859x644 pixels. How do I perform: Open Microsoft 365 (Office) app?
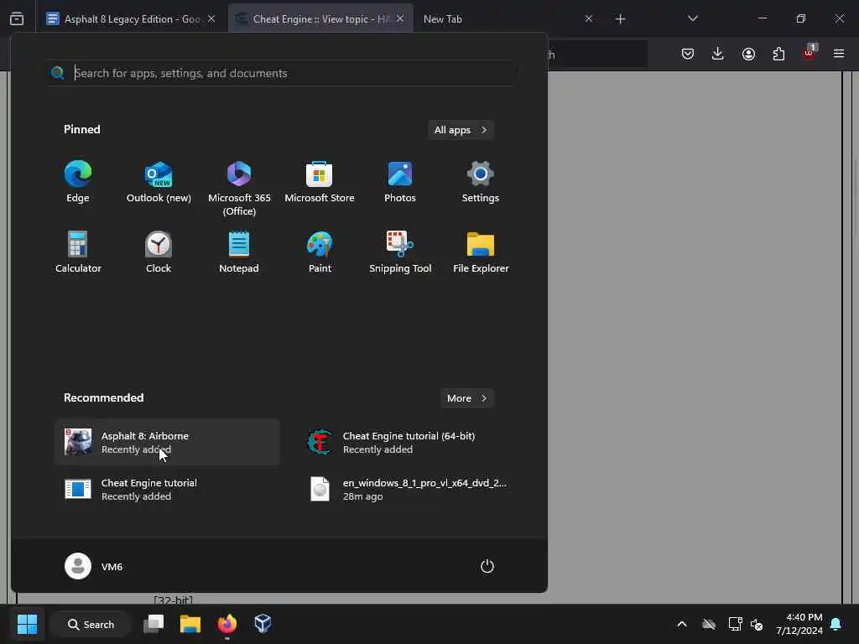pos(239,187)
